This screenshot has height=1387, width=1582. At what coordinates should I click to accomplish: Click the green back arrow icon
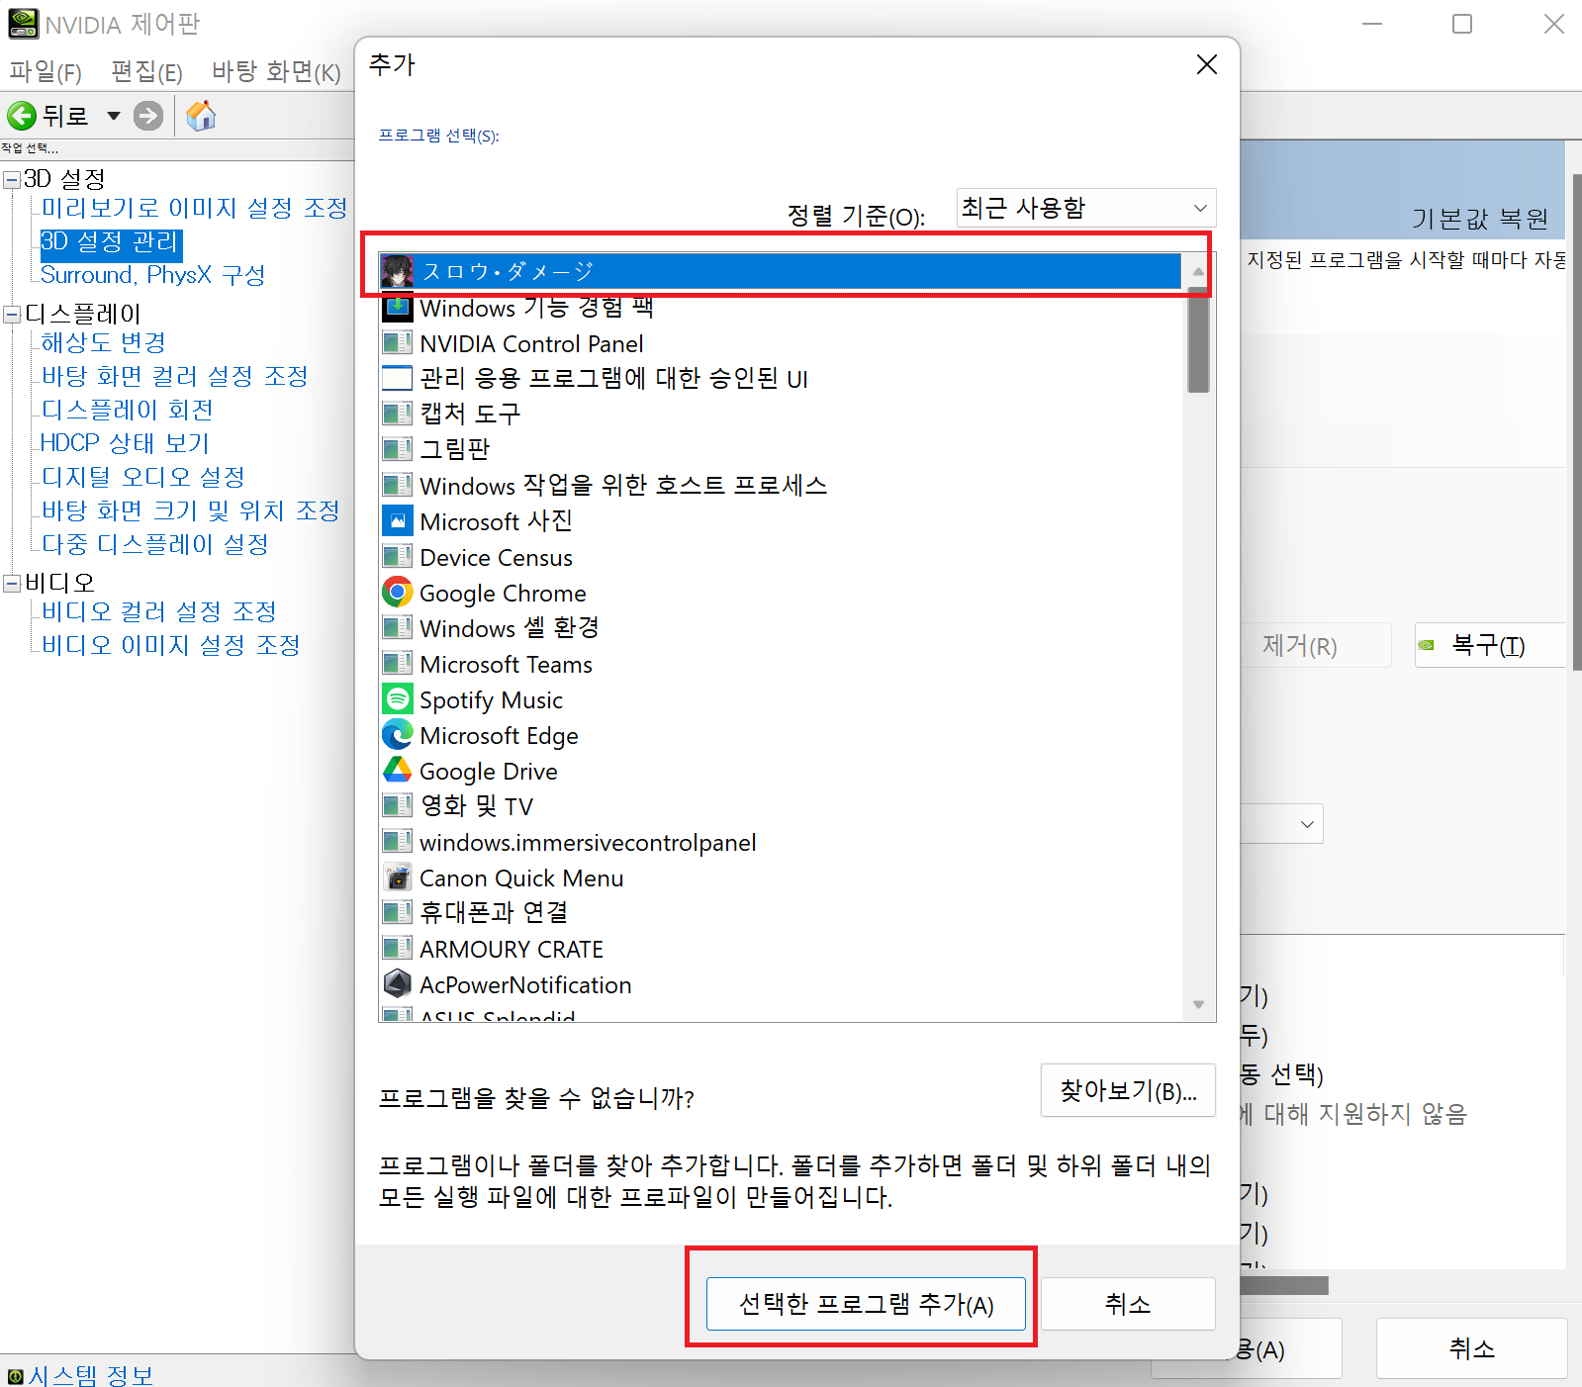pos(22,116)
